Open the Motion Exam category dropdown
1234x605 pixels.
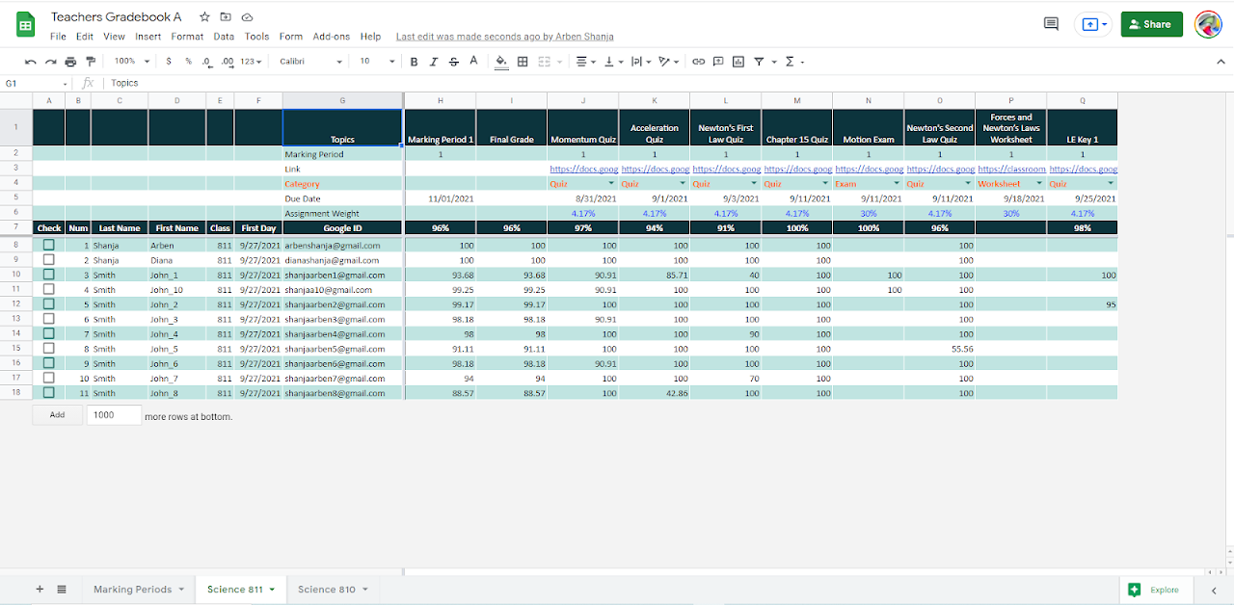(x=899, y=183)
